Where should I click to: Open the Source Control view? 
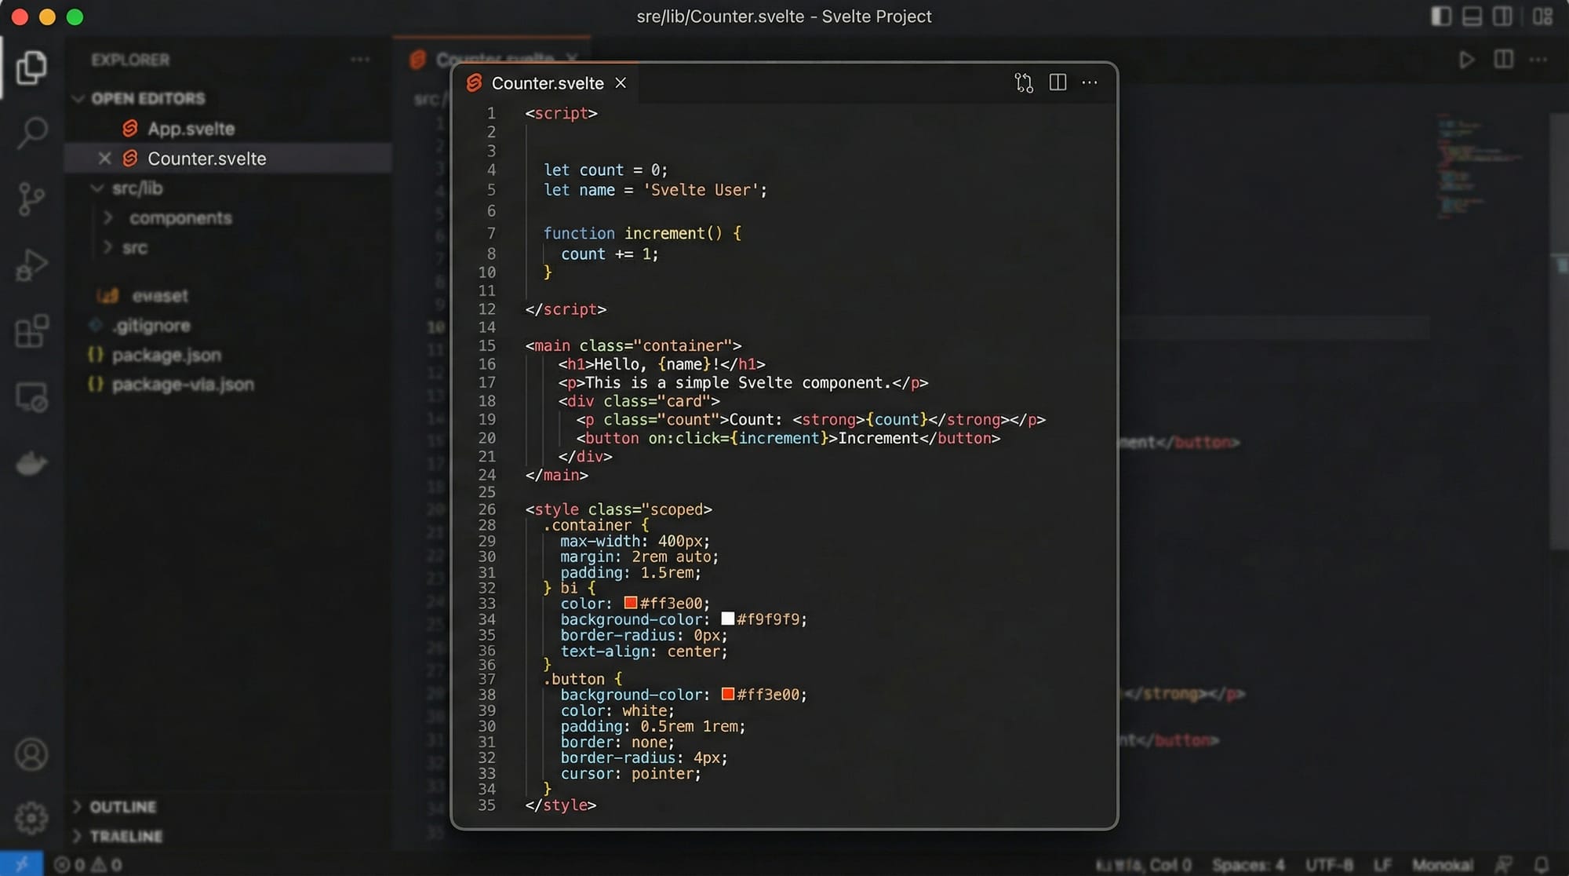[x=31, y=199]
